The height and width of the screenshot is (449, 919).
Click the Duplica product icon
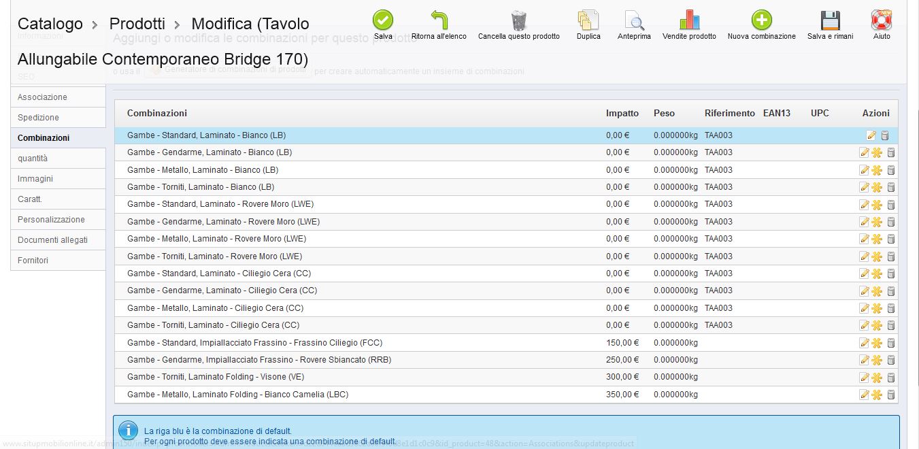coord(588,20)
